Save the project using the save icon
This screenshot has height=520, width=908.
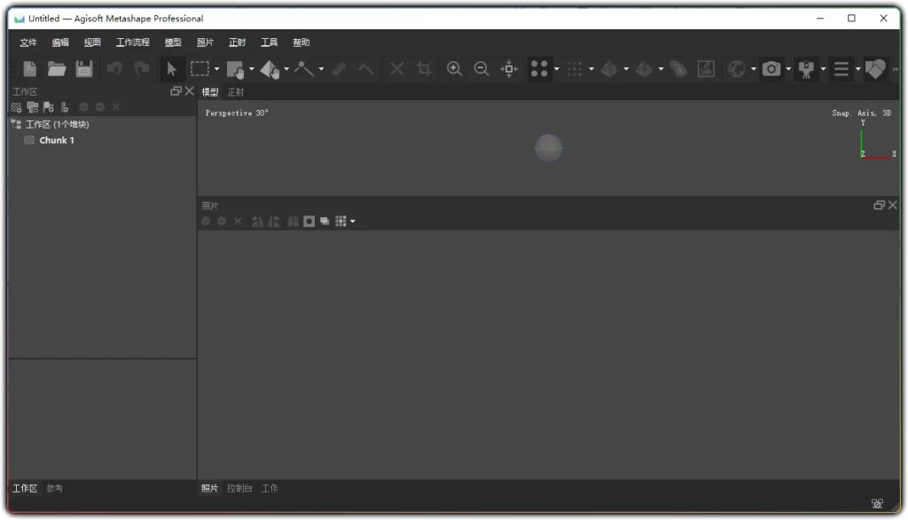[x=84, y=68]
